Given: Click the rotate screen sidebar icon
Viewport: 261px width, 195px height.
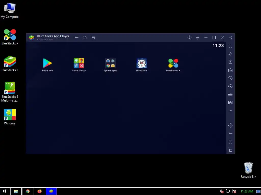Looking at the screenshot, I should tap(230, 86).
